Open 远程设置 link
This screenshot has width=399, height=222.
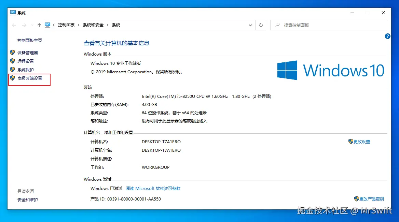25,61
